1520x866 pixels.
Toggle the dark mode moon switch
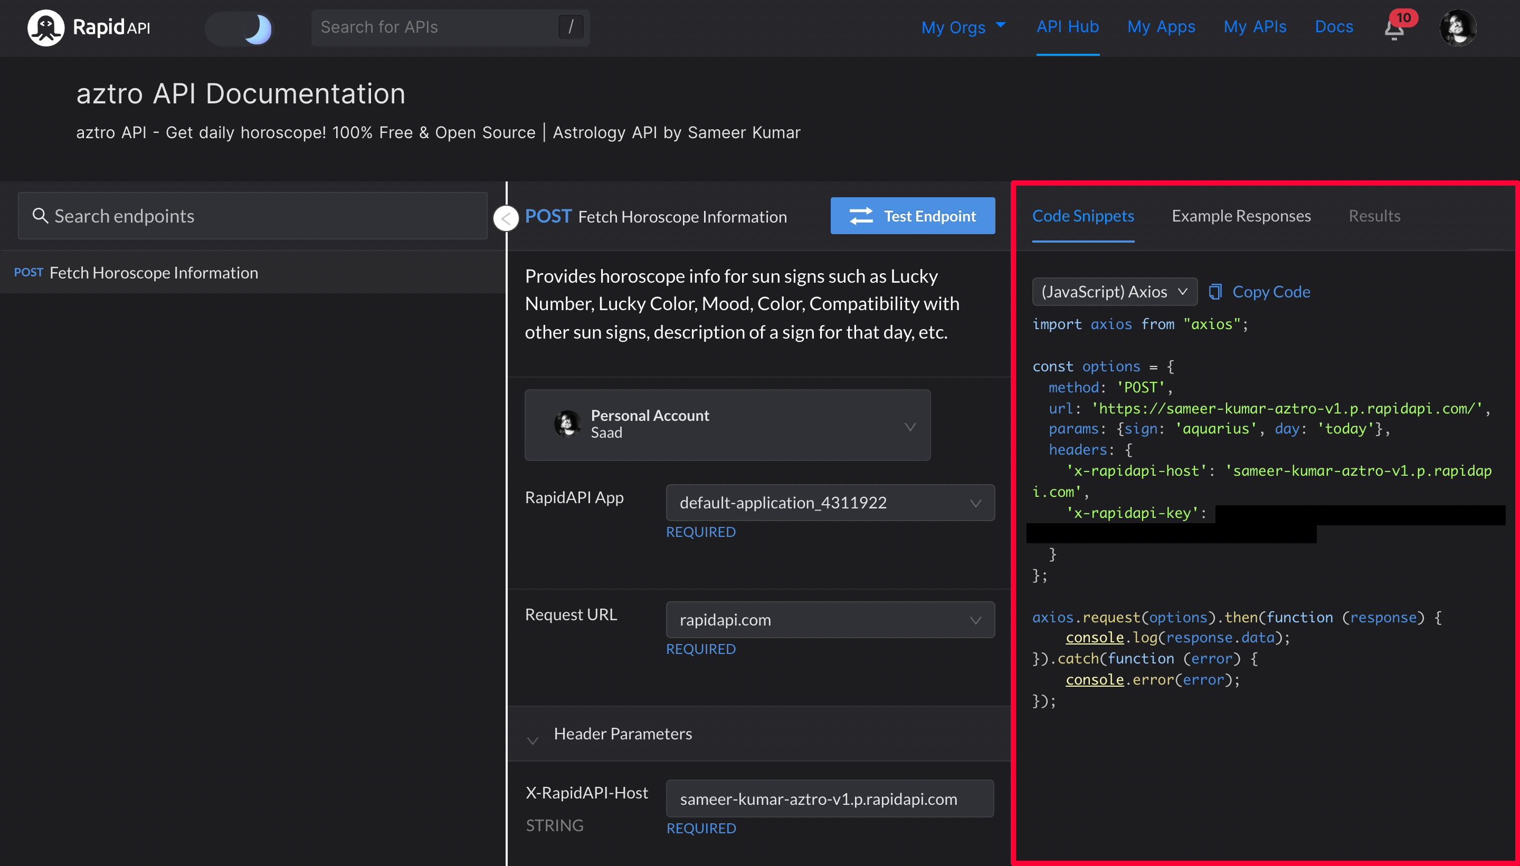(x=239, y=28)
